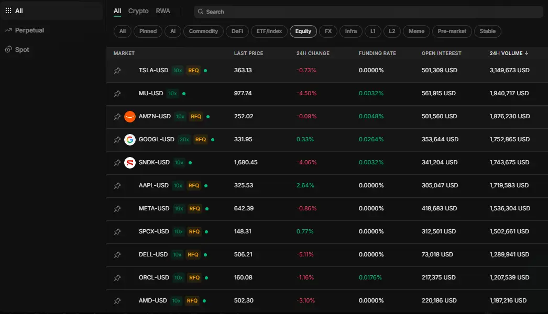Select the Commodity filter chip
Screen dimensions: 548x314
(x=203, y=31)
